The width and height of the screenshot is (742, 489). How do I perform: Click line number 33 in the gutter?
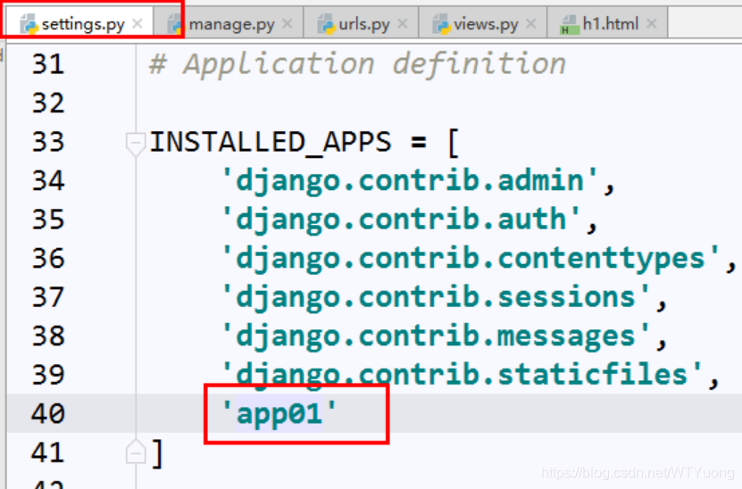(x=48, y=142)
